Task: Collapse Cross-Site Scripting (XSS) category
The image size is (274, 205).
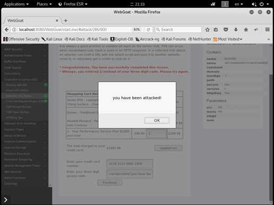Action: pyautogui.click(x=25, y=80)
